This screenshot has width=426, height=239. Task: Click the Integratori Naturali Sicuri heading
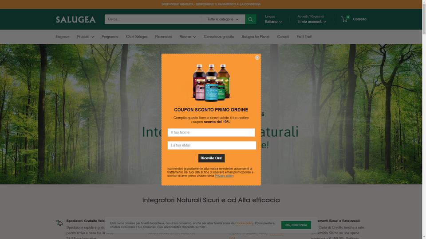tap(211, 200)
